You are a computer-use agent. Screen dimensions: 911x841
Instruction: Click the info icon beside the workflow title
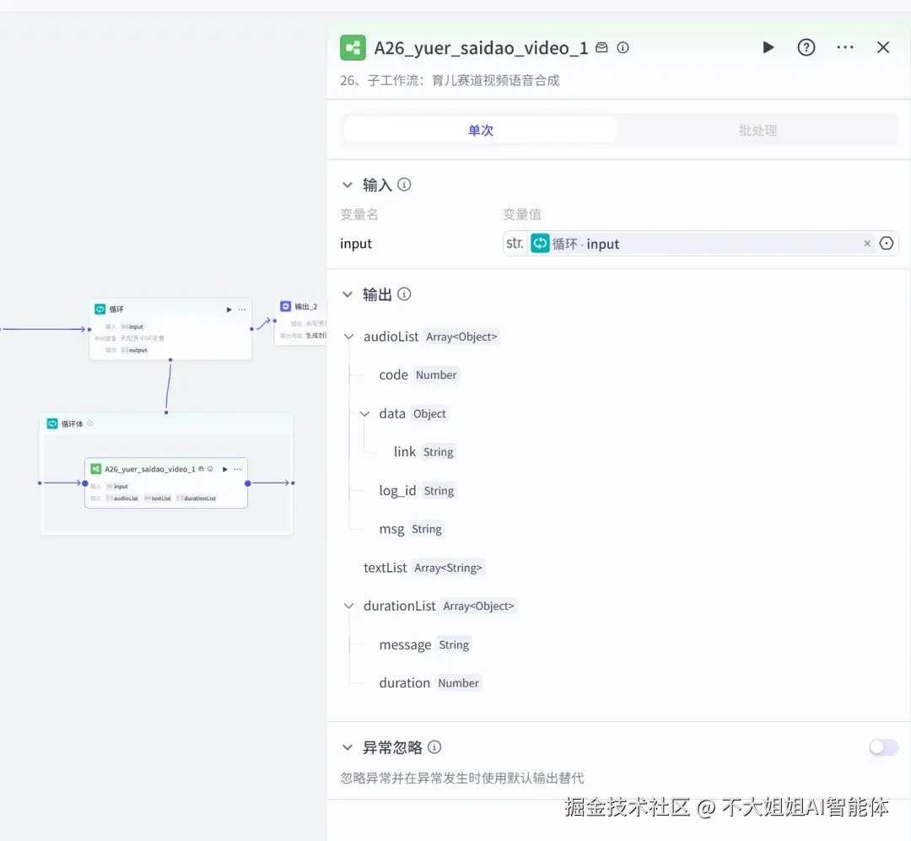click(x=623, y=48)
